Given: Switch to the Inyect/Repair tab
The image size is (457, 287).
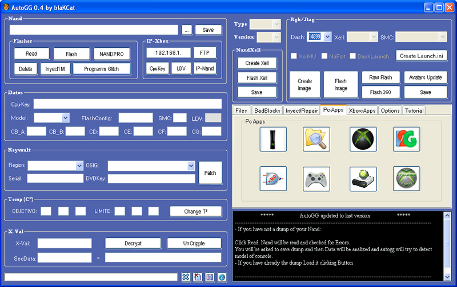Looking at the screenshot, I should tap(302, 110).
